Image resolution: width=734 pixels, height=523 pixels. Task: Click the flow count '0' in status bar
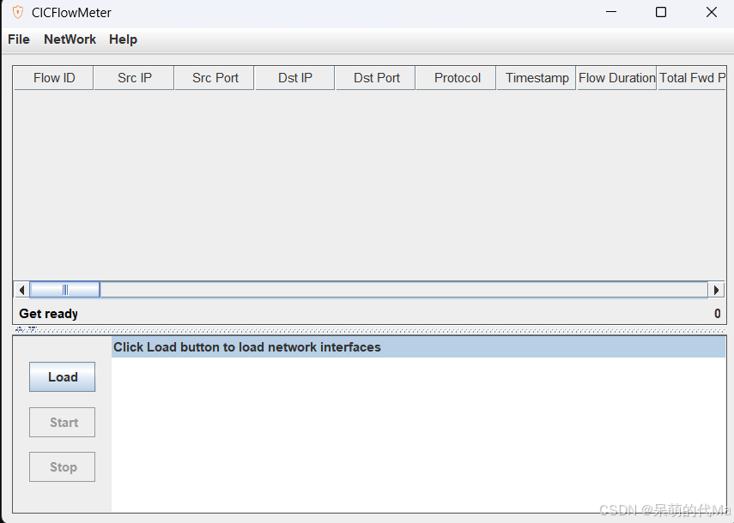click(x=717, y=314)
